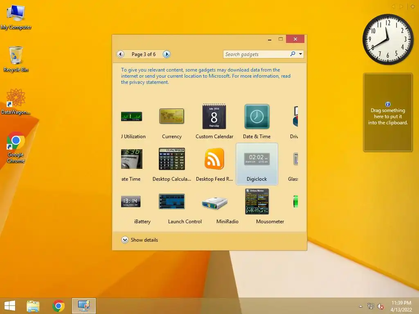Viewport: 419px width, 314px height.
Task: Show hidden system tray icons
Action: pyautogui.click(x=361, y=306)
